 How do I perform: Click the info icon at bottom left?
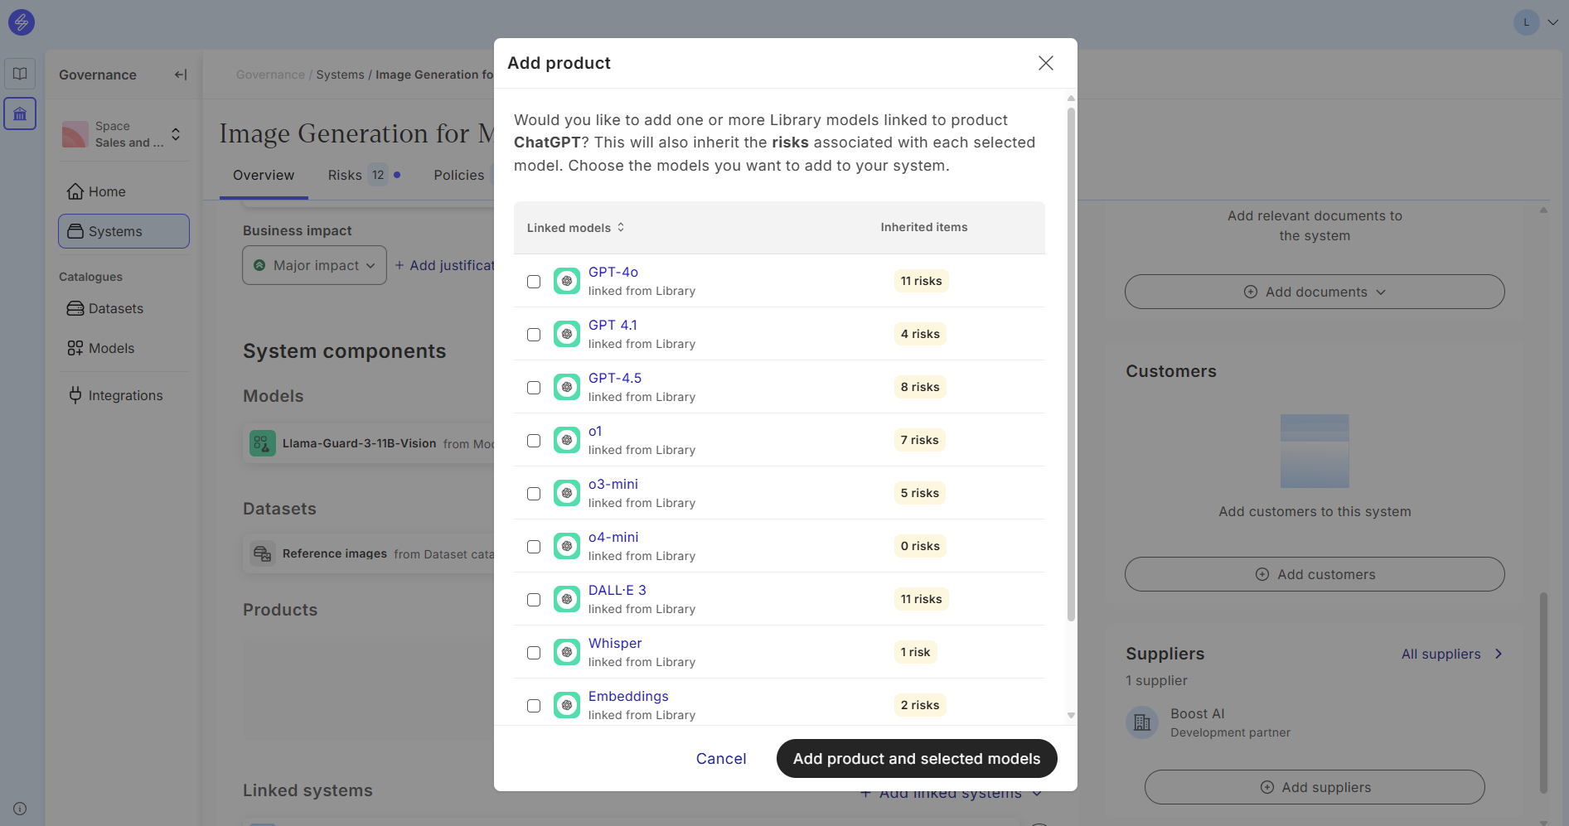tap(20, 809)
